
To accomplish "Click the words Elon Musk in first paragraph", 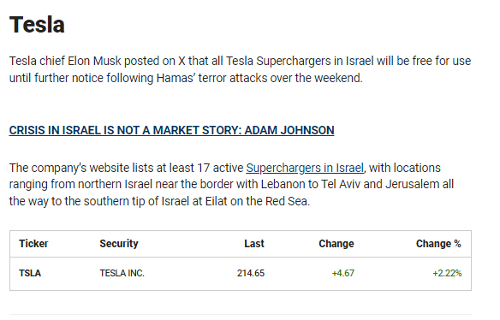I will pos(94,61).
